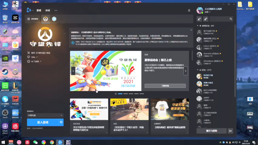Open the Windows Start button
The image size is (258, 145).
3,142
